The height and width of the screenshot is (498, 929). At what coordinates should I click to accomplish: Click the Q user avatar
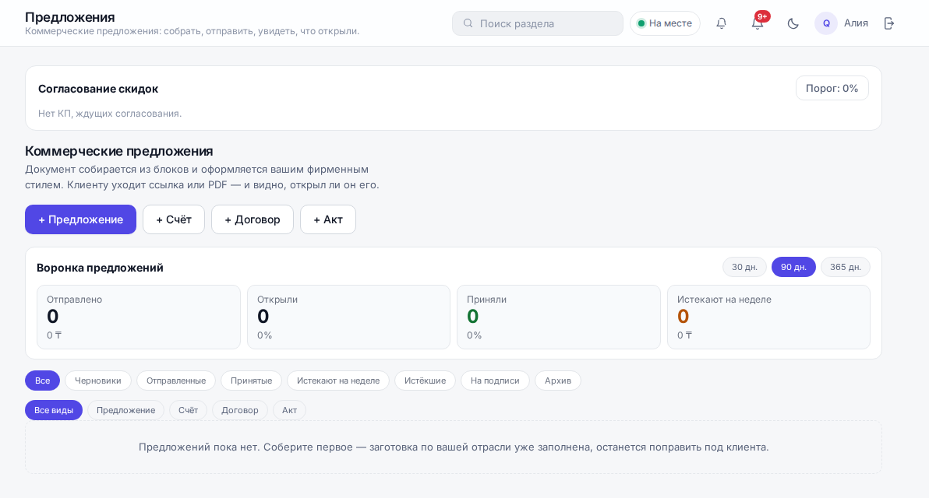[826, 23]
